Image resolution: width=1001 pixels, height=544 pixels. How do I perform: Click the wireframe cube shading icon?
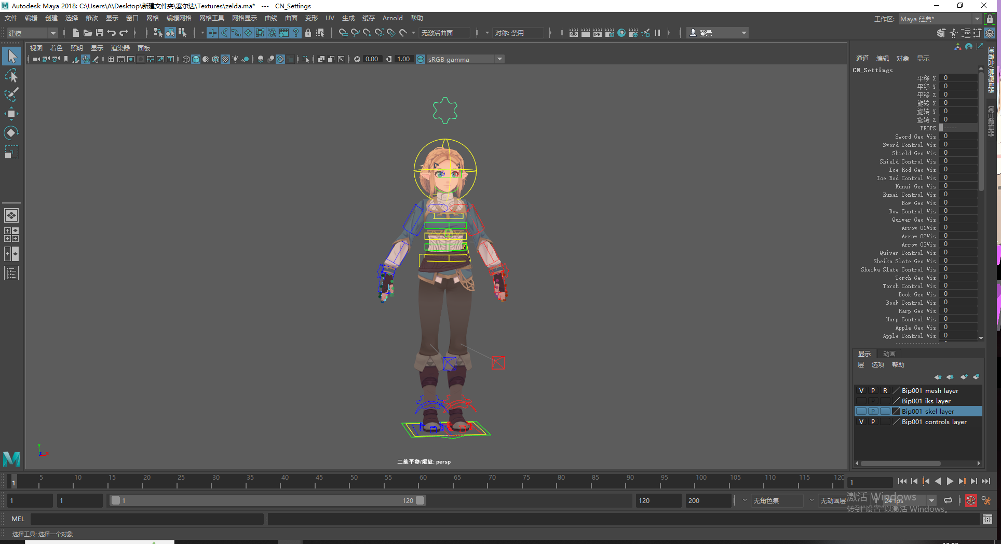[186, 59]
